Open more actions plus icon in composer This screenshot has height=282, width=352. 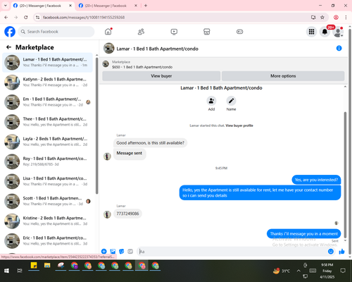pos(104,252)
